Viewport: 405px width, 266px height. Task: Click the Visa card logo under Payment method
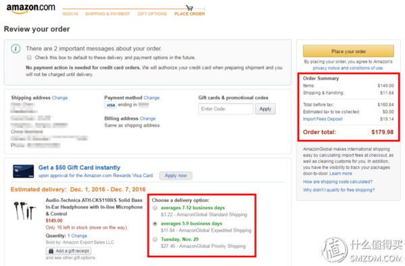click(x=110, y=105)
